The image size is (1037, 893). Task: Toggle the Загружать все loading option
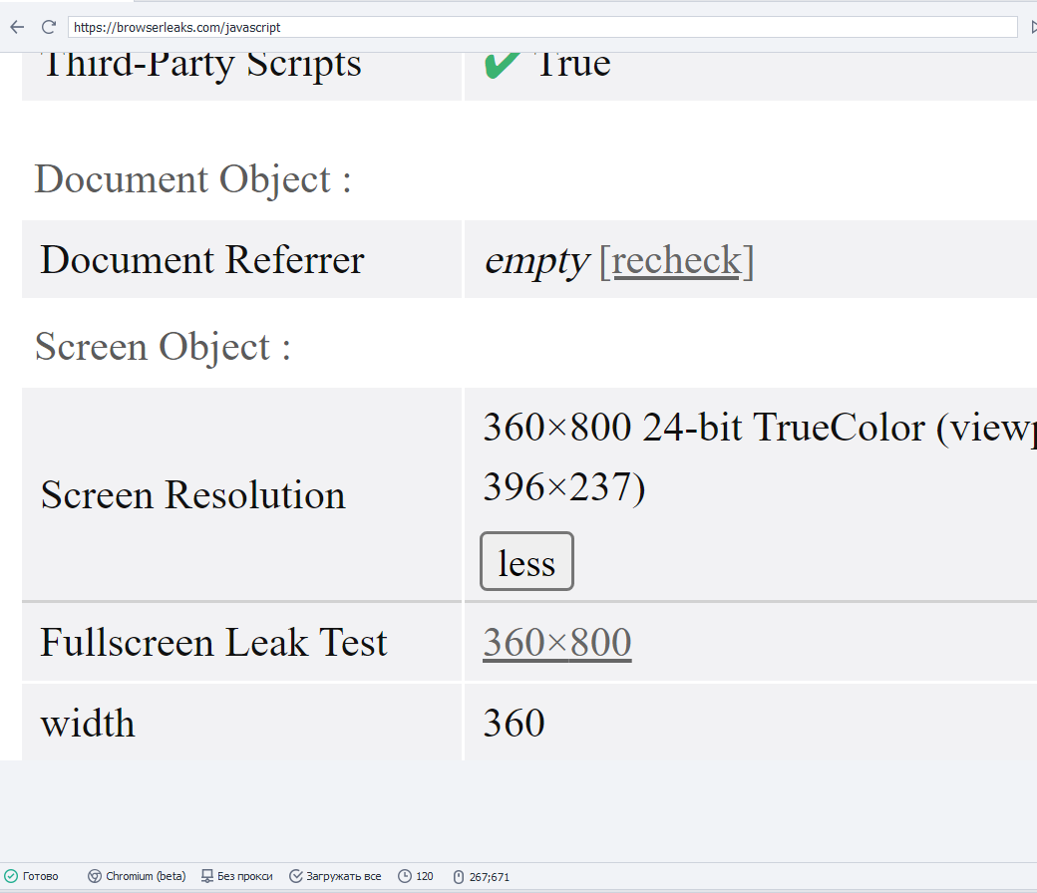tap(344, 876)
